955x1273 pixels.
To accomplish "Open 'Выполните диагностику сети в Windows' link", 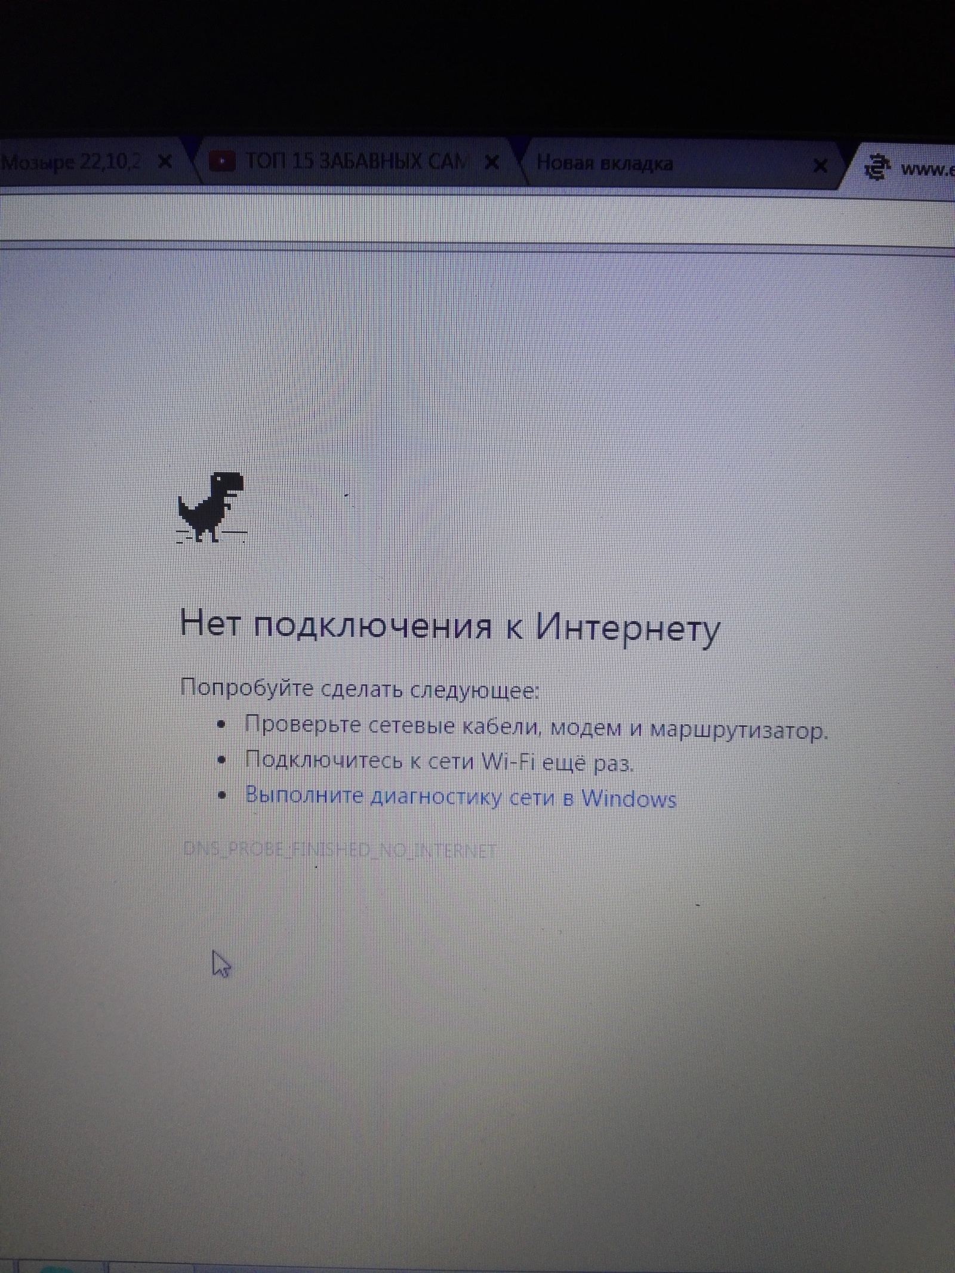I will point(461,798).
